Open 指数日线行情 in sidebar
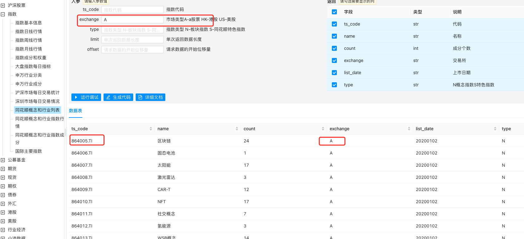This screenshot has width=524, height=239. [x=29, y=31]
